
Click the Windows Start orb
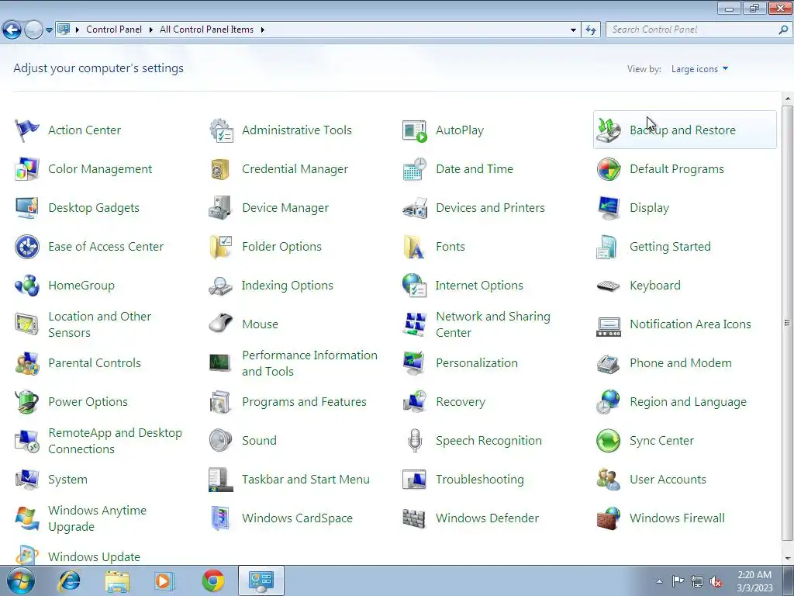point(20,580)
